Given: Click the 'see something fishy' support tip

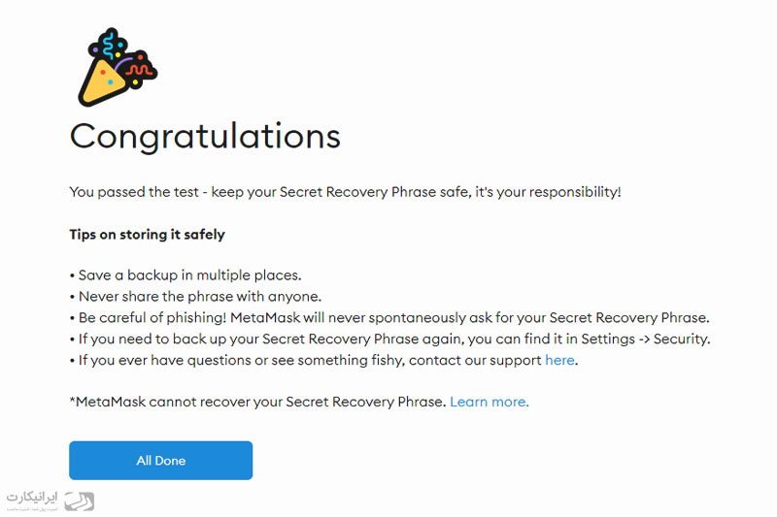Looking at the screenshot, I should 323,360.
